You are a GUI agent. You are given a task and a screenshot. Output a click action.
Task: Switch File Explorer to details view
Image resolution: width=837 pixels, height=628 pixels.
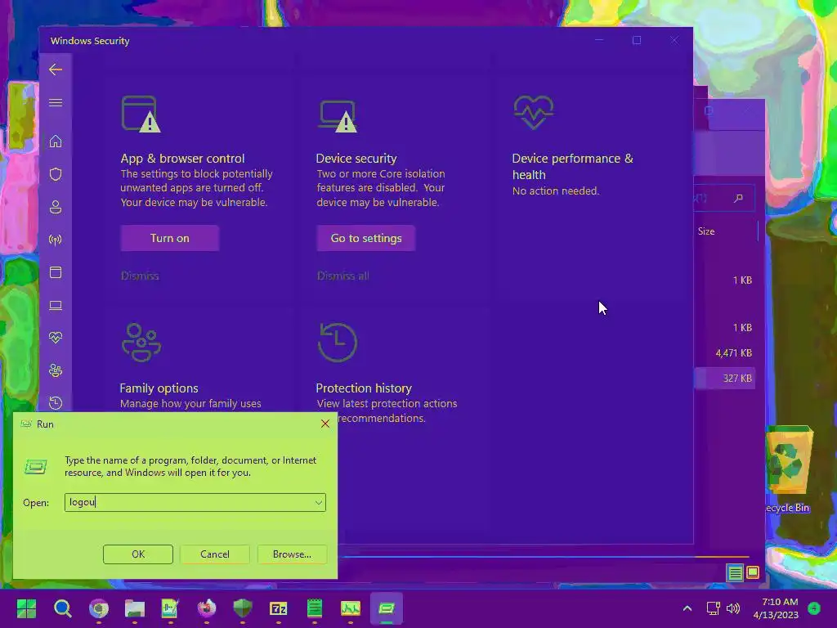(x=735, y=573)
